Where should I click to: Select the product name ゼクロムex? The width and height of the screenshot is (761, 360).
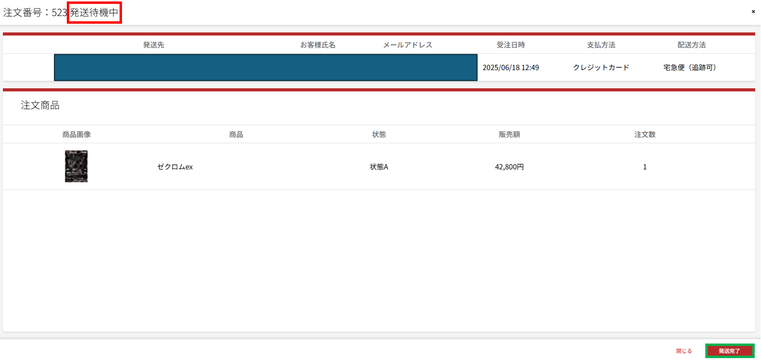pos(175,167)
